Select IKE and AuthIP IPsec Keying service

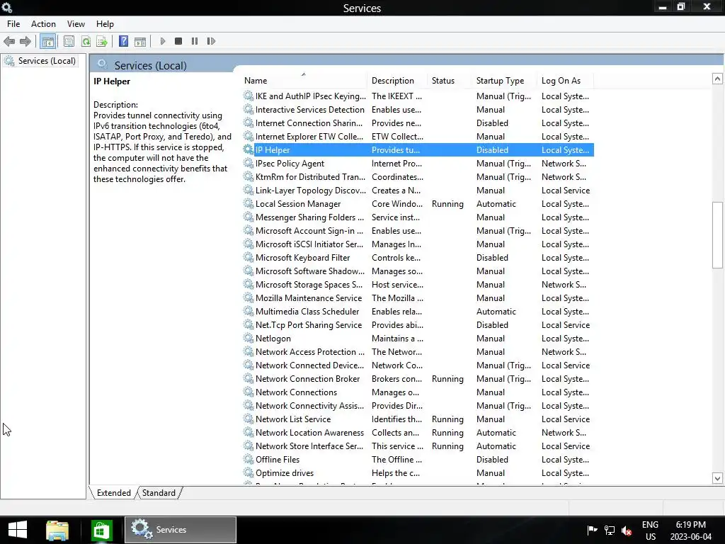tap(418, 96)
